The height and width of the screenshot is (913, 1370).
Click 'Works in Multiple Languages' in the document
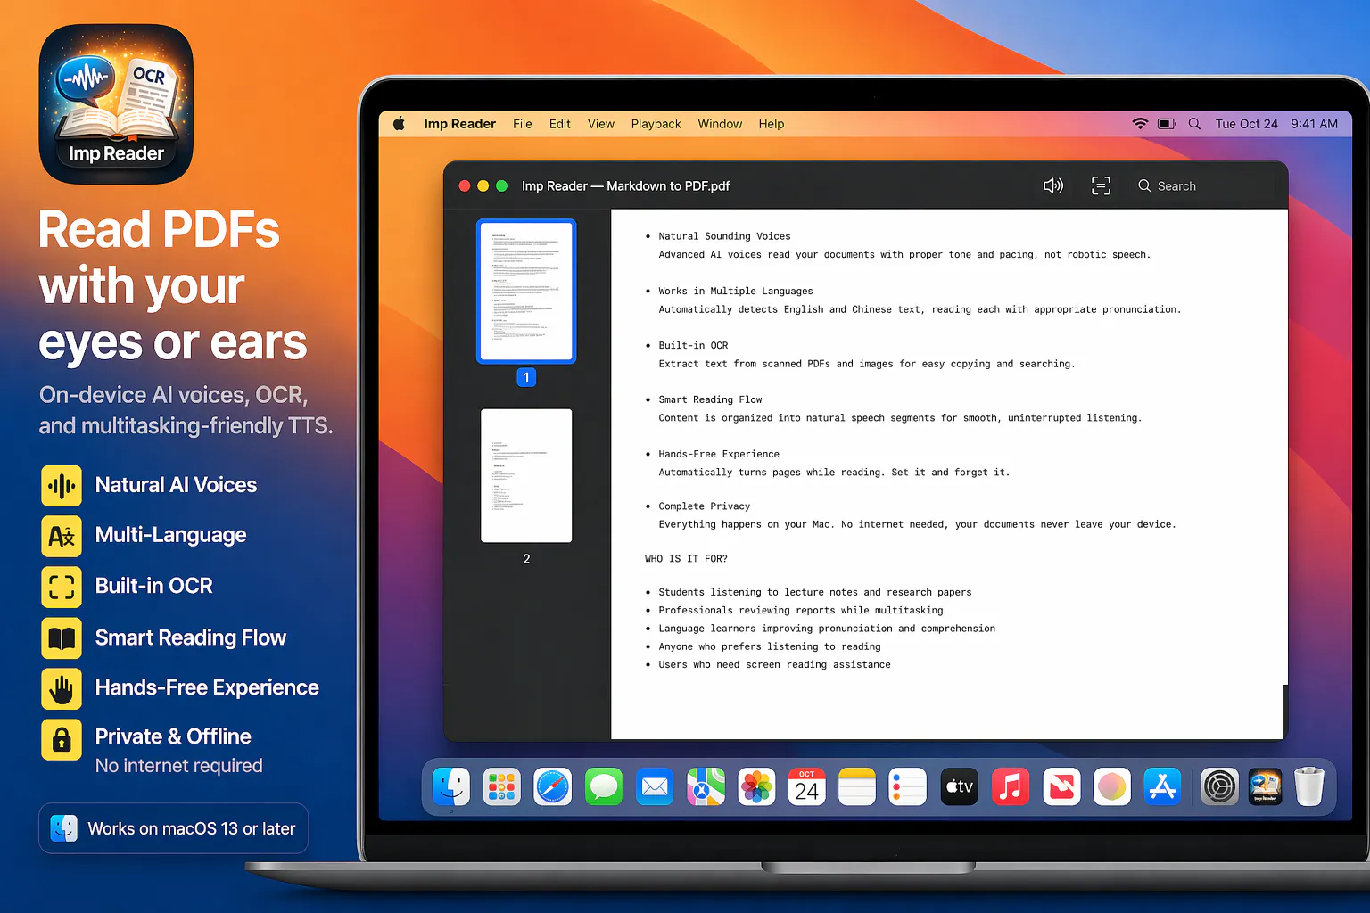(x=736, y=291)
